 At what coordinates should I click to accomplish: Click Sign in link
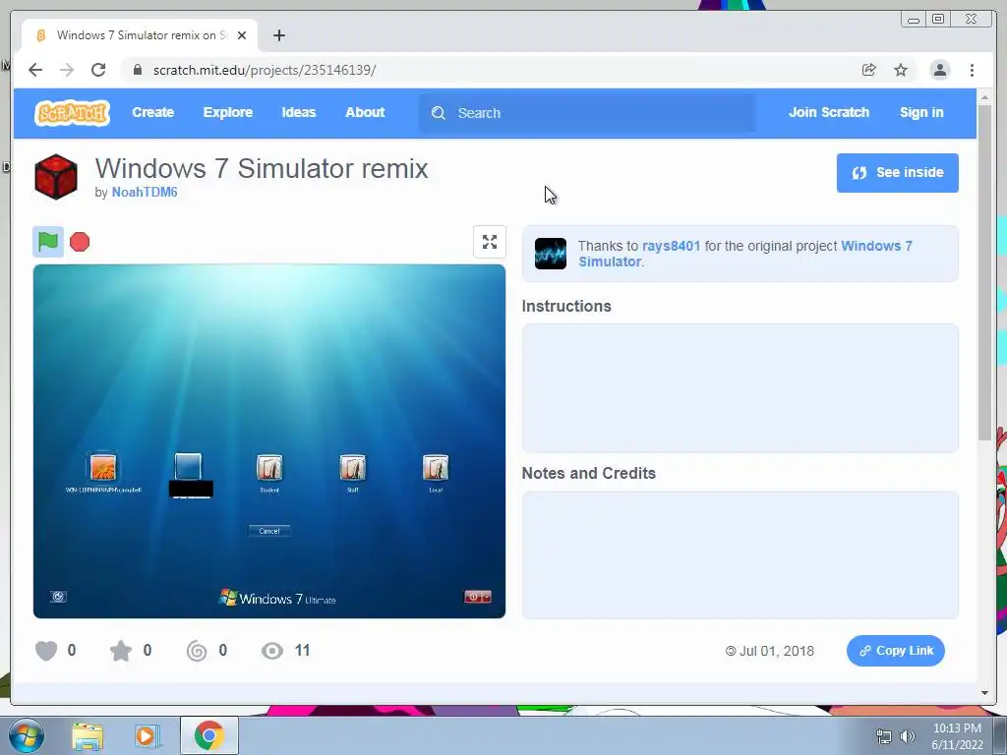[x=921, y=112]
